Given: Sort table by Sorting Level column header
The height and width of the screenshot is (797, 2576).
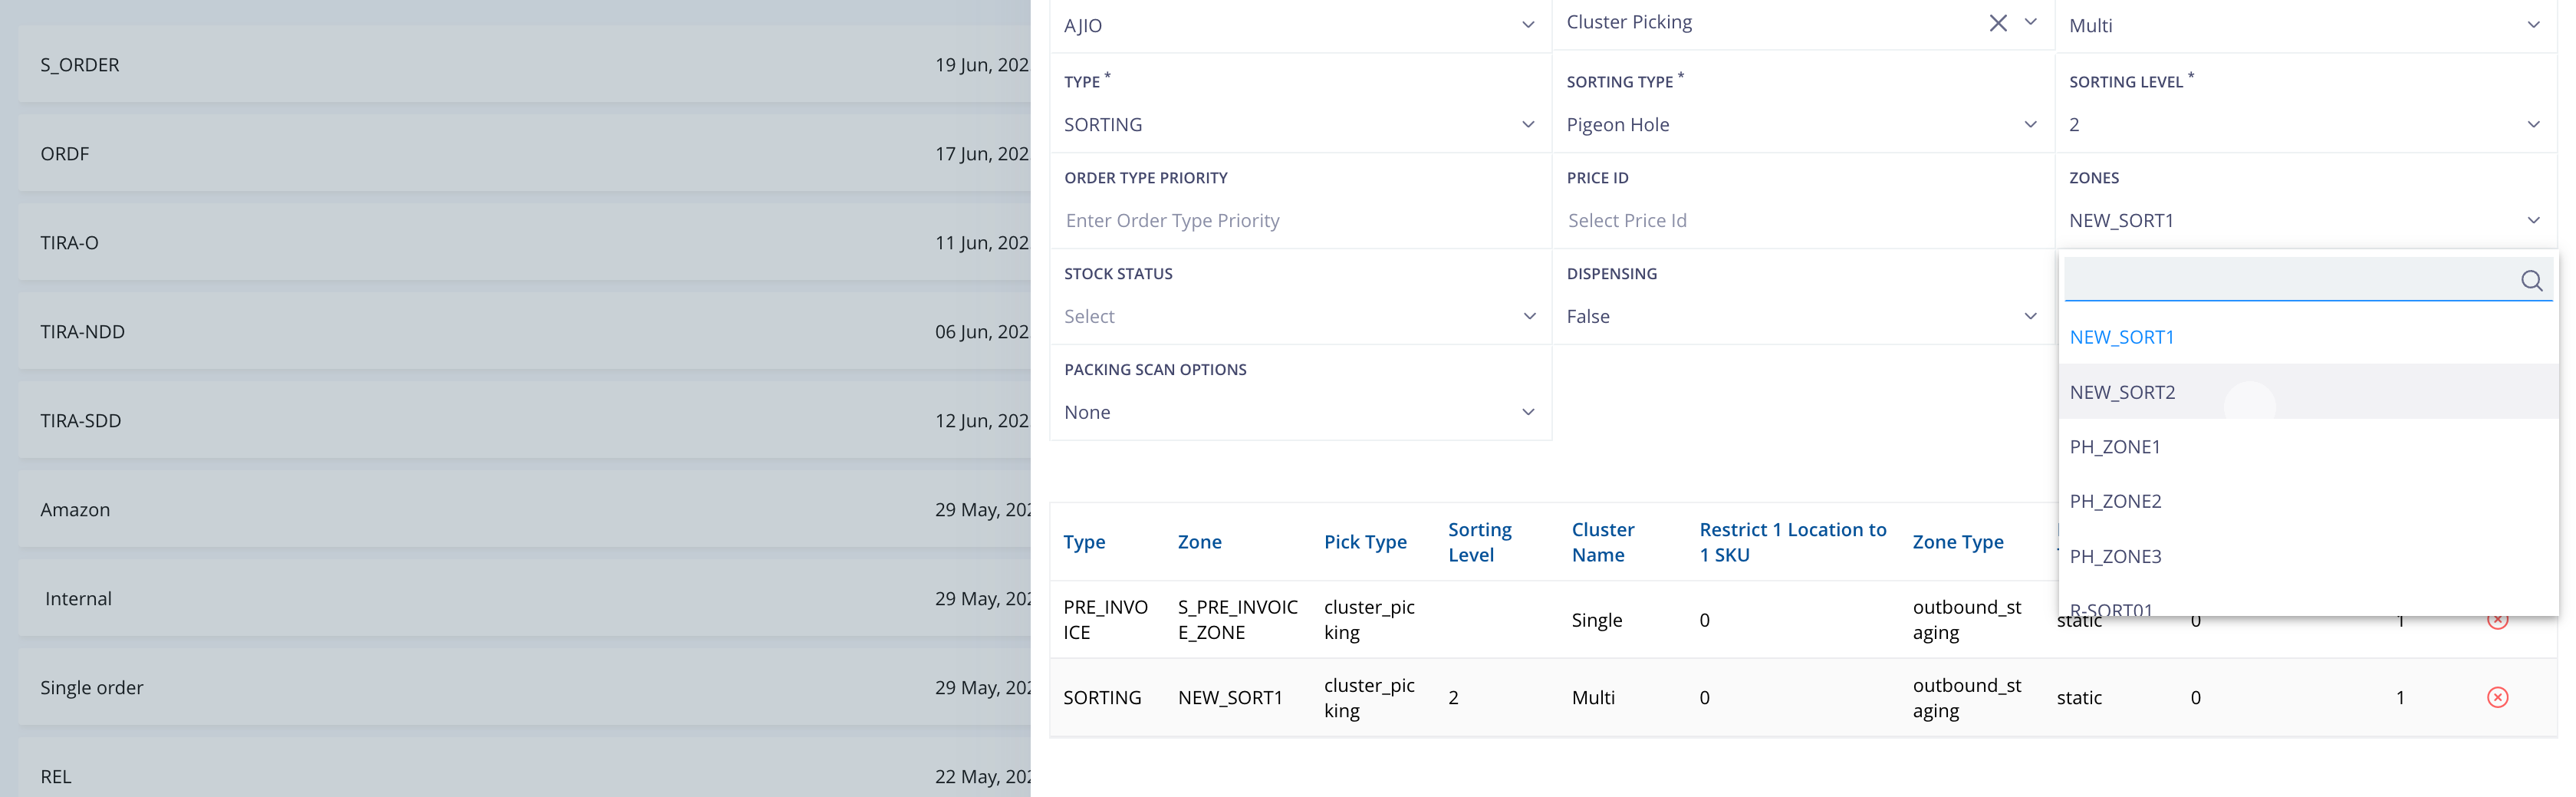Looking at the screenshot, I should [1479, 542].
